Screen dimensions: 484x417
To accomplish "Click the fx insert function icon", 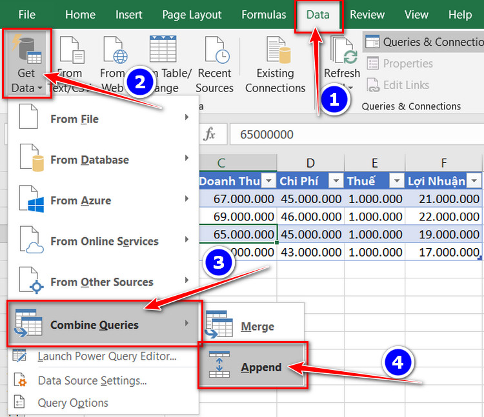I will pos(209,134).
